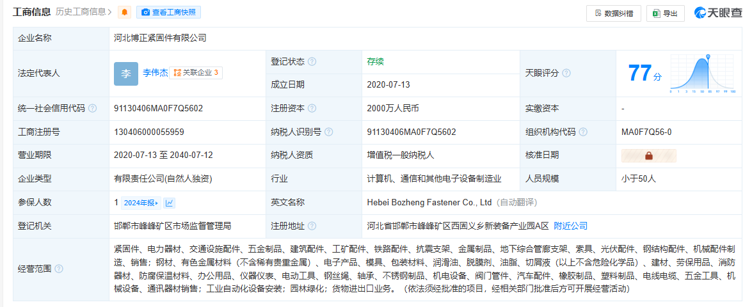Open legal representative 李伟杰 link
The image size is (752, 307).
[x=156, y=73]
